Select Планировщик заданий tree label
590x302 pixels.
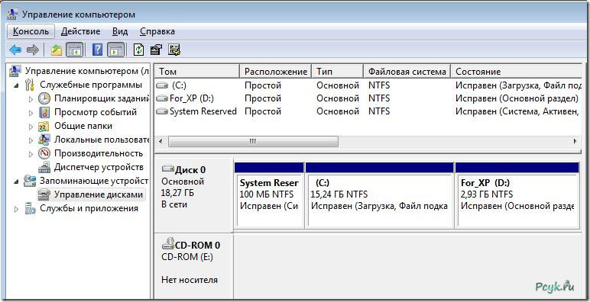point(102,99)
